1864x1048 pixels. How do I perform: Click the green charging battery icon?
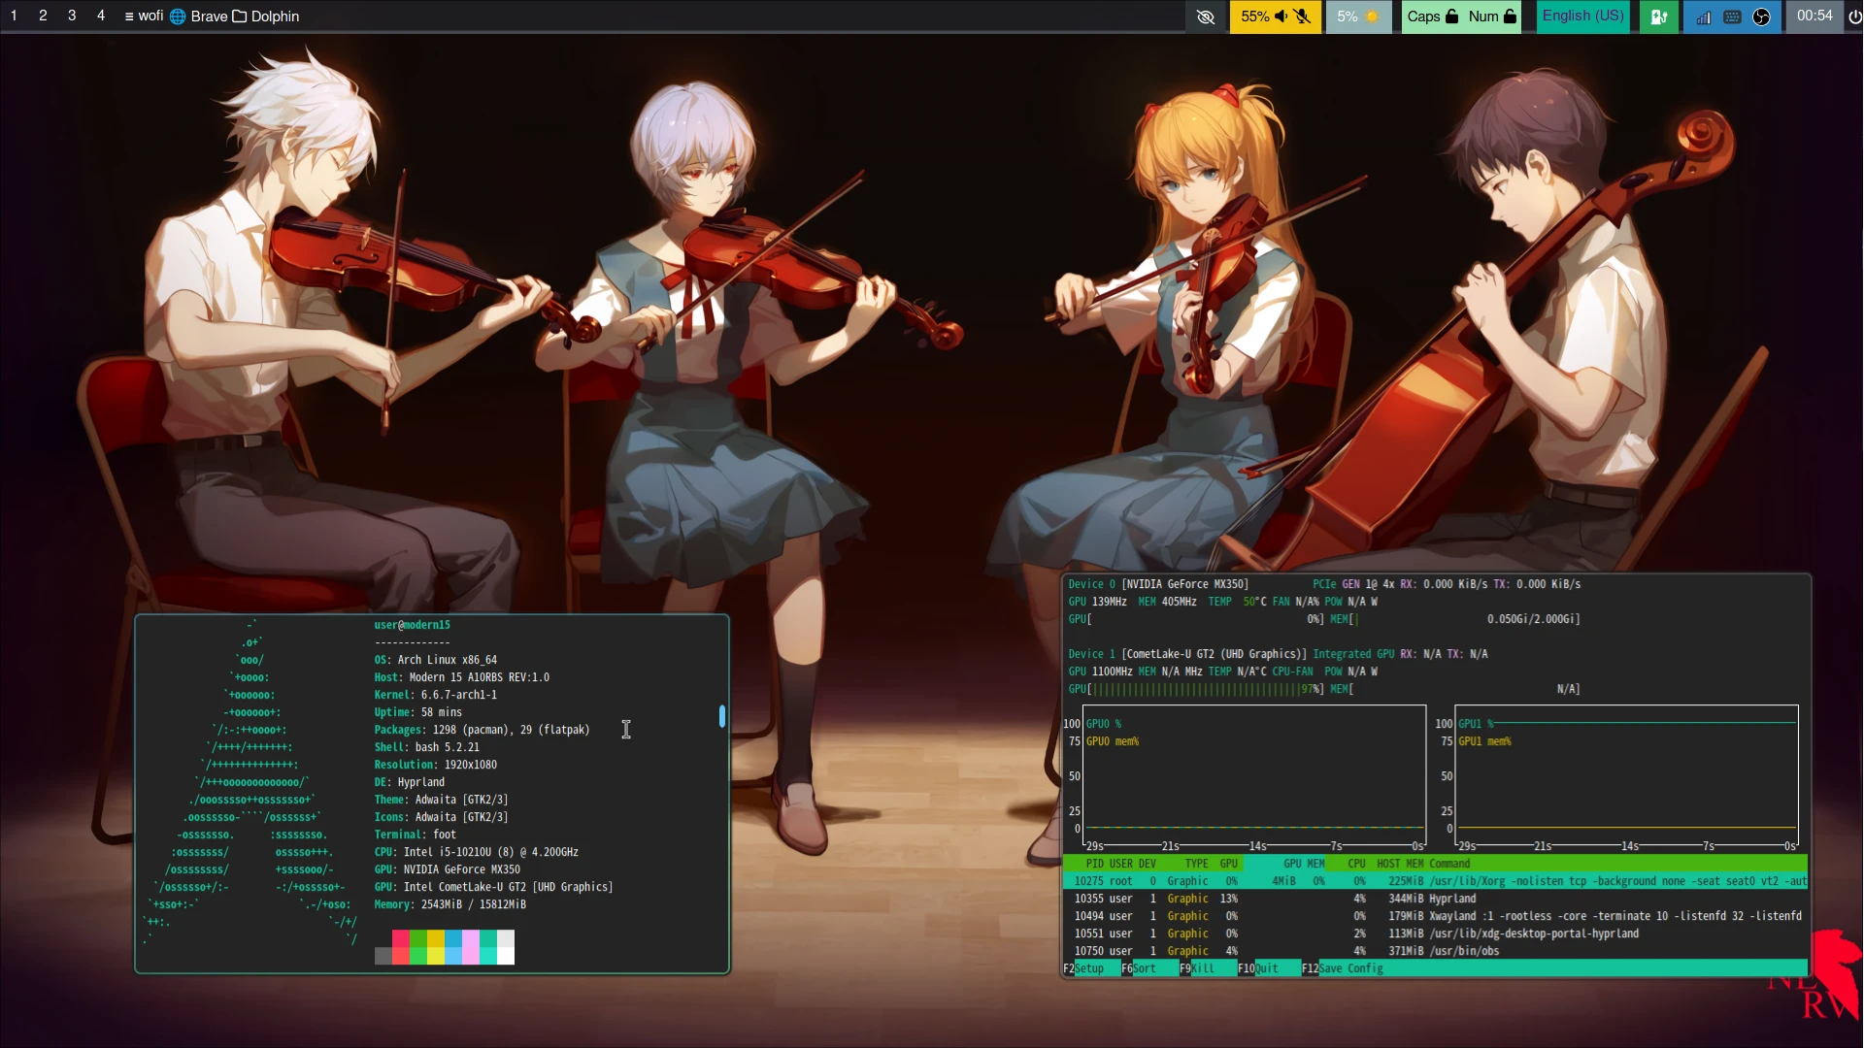coord(1659,16)
